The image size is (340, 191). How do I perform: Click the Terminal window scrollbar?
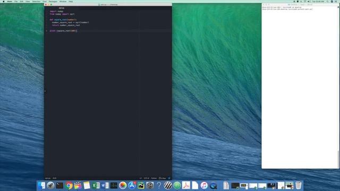(x=338, y=159)
